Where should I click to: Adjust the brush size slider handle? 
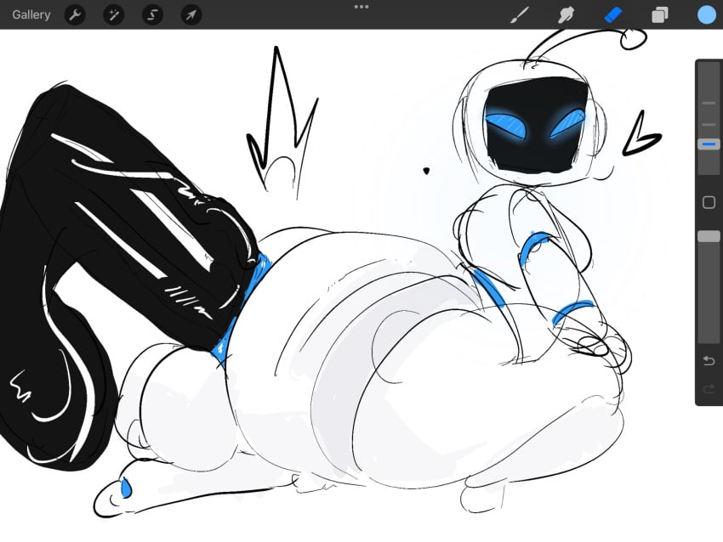(x=709, y=144)
